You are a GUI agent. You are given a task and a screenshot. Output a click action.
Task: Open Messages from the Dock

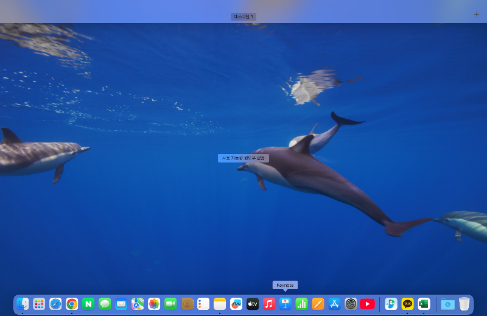pos(105,304)
